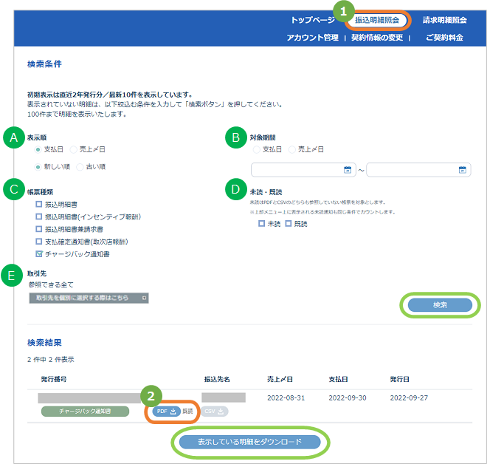Click the チャージバック通知書 green tag
The image size is (487, 464).
(85, 411)
